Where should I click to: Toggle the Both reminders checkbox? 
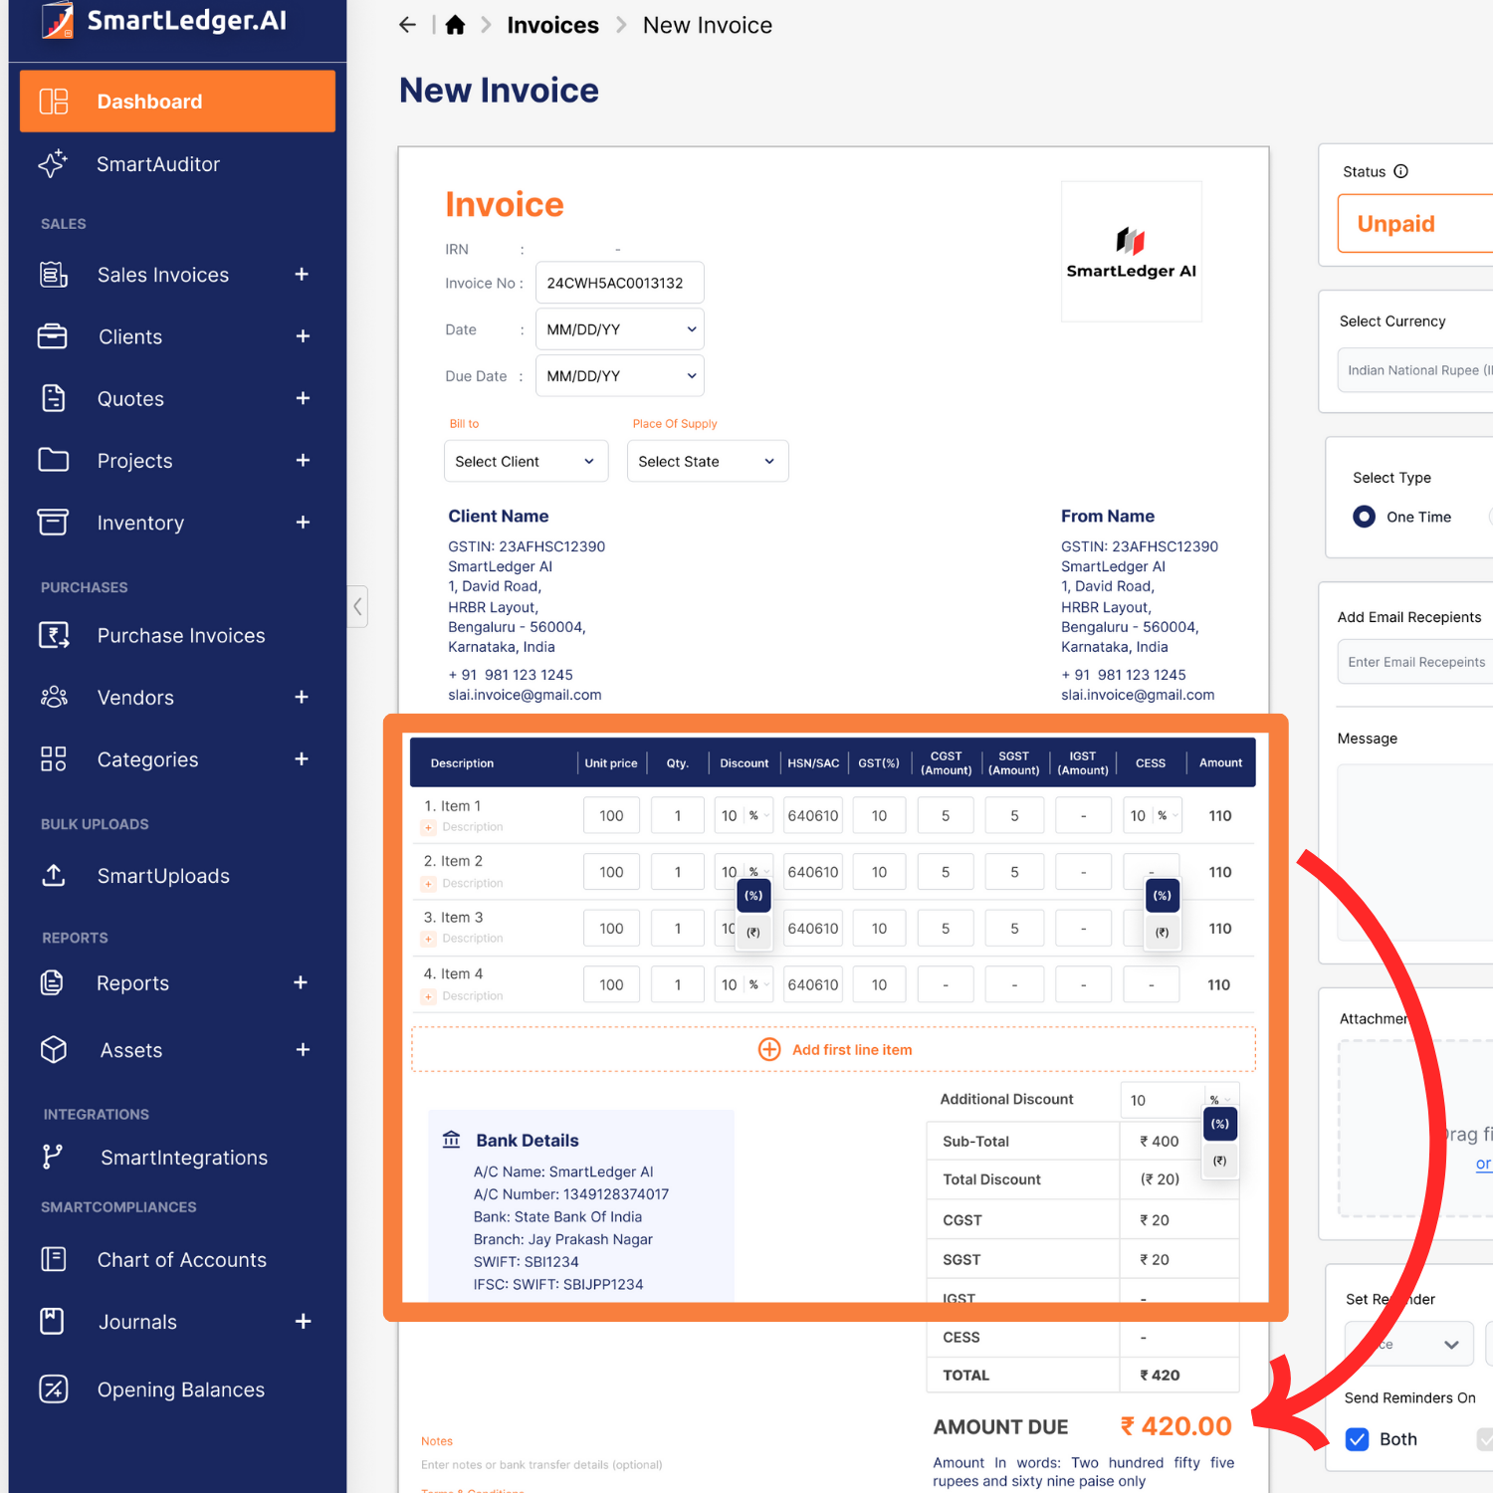1357,1439
